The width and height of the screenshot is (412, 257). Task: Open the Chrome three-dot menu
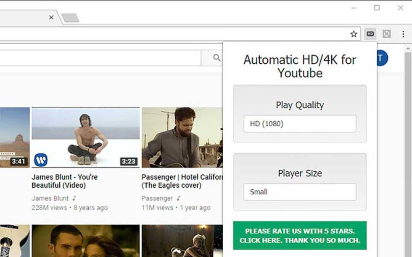(x=403, y=34)
